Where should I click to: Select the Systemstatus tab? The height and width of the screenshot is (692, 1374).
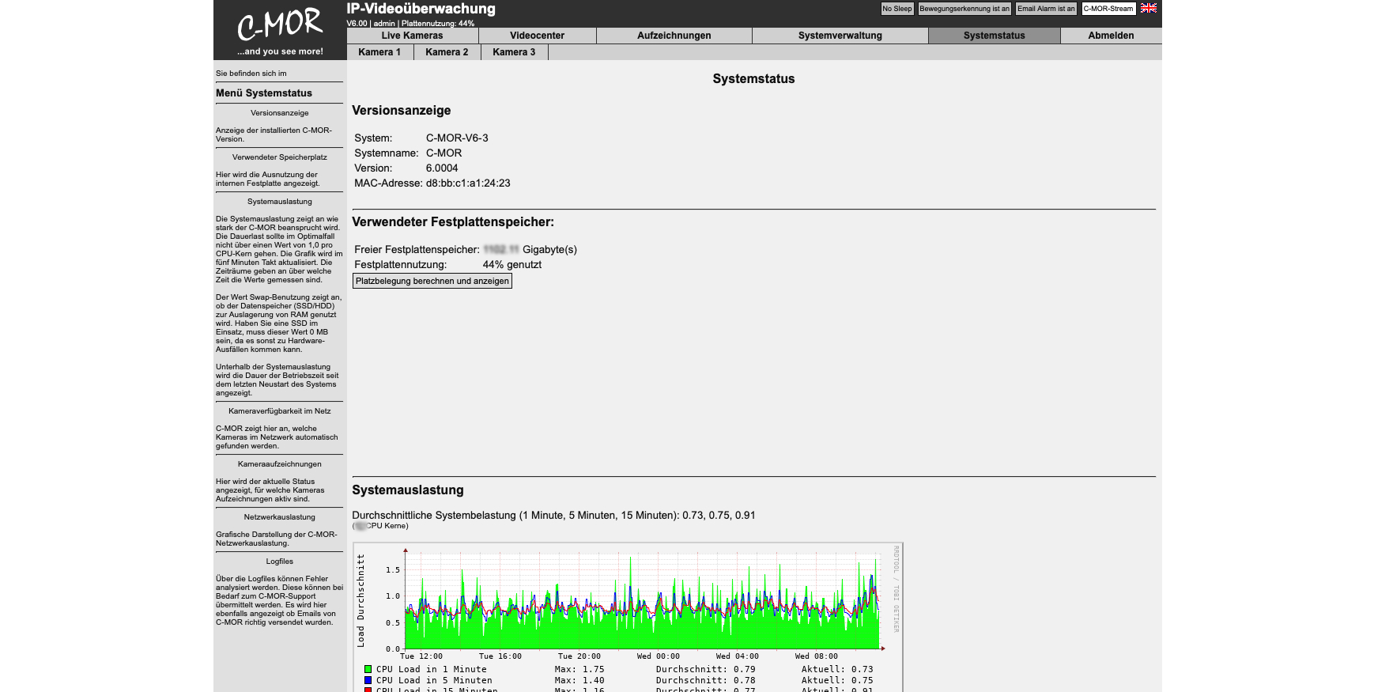pyautogui.click(x=994, y=36)
